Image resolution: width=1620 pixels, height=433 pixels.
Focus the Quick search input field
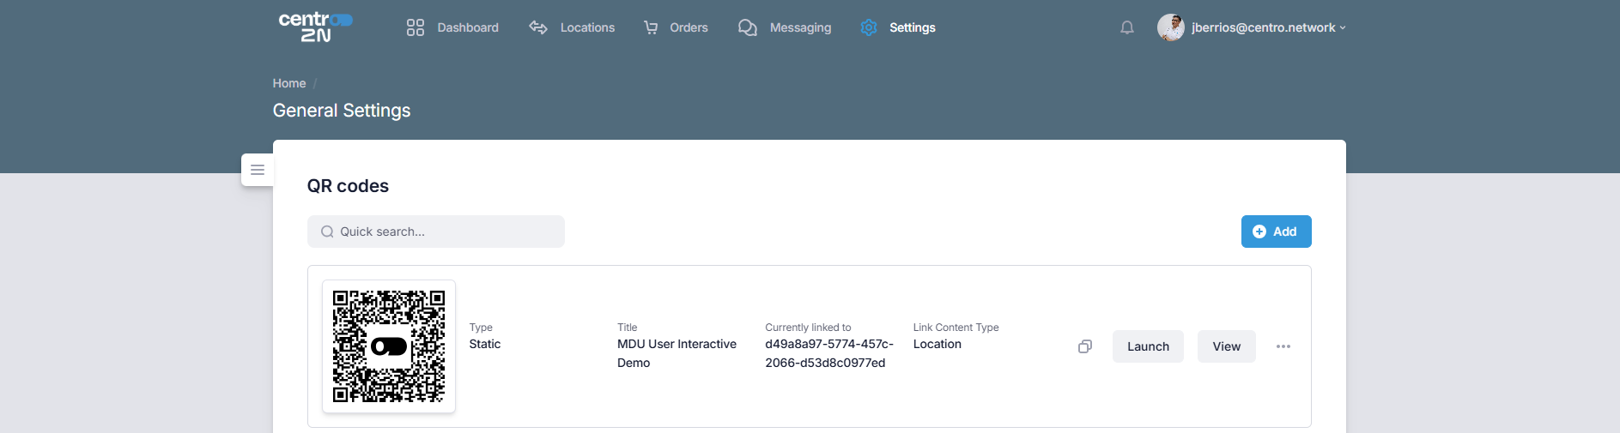(x=446, y=232)
